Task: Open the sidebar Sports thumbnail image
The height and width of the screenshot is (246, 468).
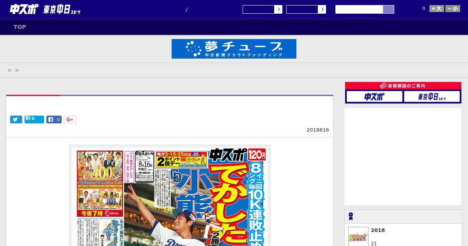Action: [358, 237]
